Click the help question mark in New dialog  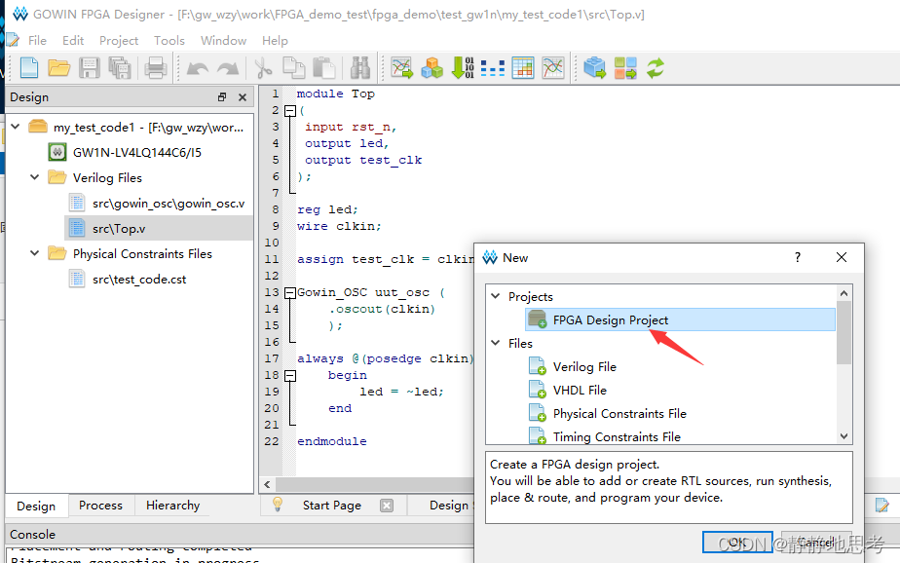tap(798, 257)
